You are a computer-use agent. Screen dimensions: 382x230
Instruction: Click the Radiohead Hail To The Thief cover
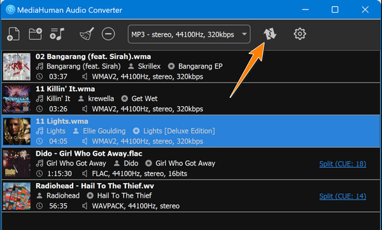click(17, 196)
